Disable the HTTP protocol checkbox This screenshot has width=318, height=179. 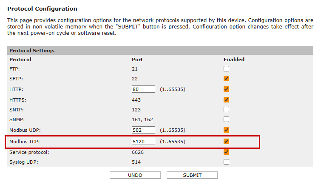point(226,89)
